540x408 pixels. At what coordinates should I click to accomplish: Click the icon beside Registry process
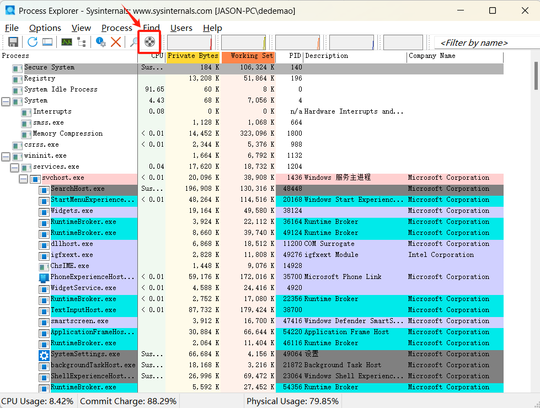(17, 79)
